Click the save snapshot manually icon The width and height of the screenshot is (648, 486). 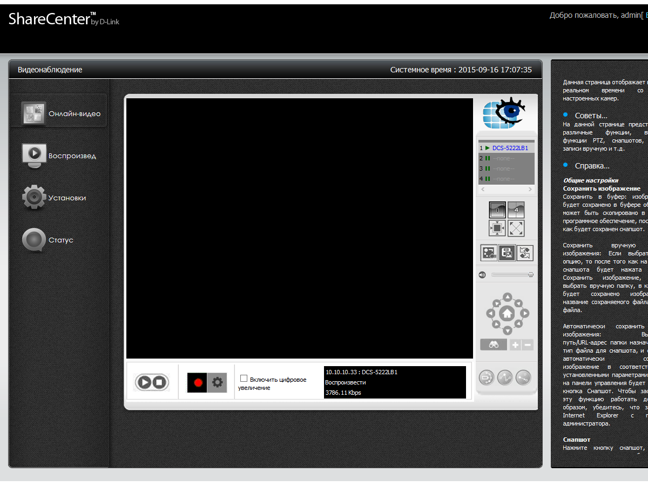(x=507, y=253)
